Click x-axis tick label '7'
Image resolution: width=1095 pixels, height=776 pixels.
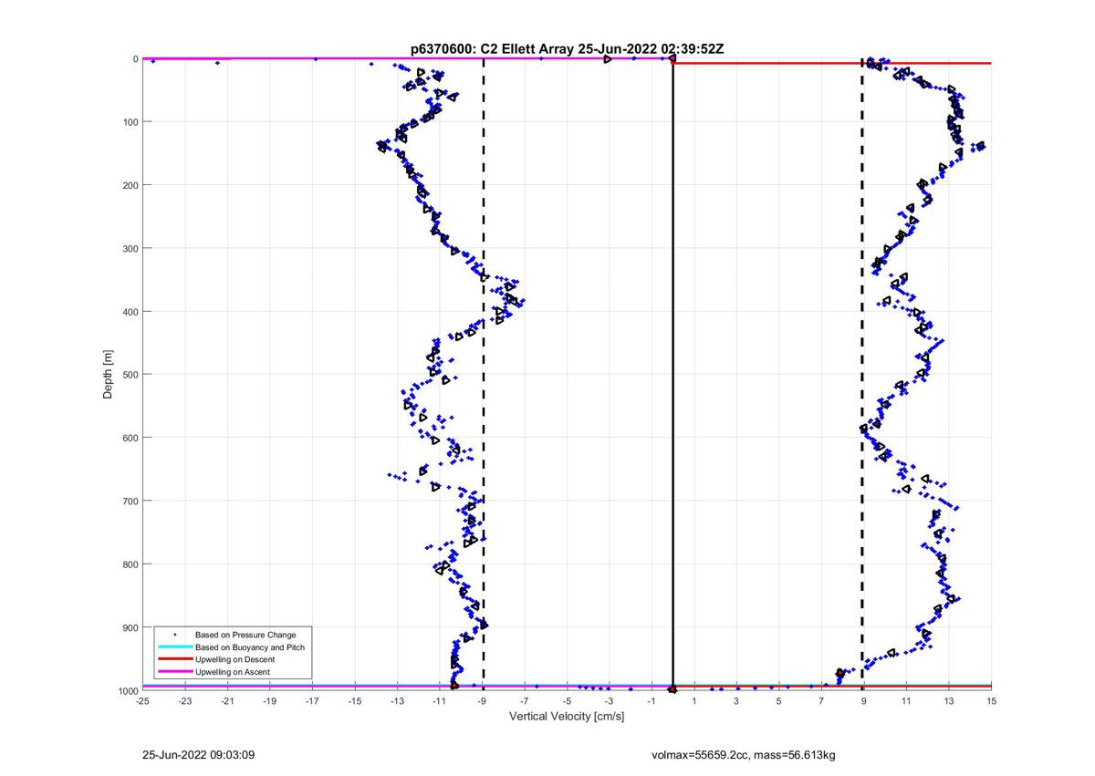(821, 702)
